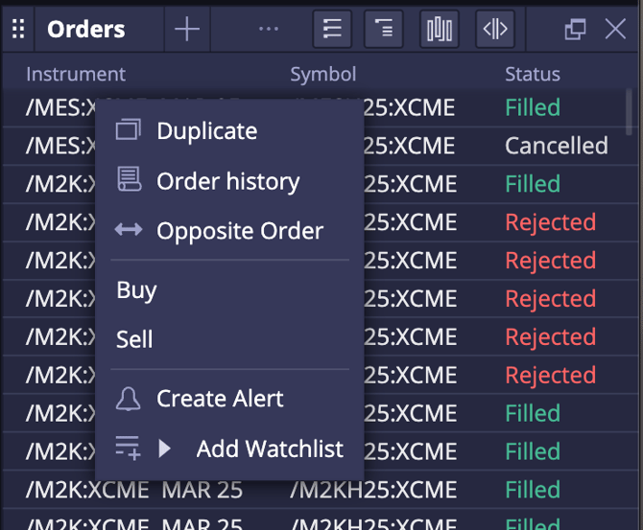Add a new tab with plus icon
The width and height of the screenshot is (643, 530).
coord(187,29)
